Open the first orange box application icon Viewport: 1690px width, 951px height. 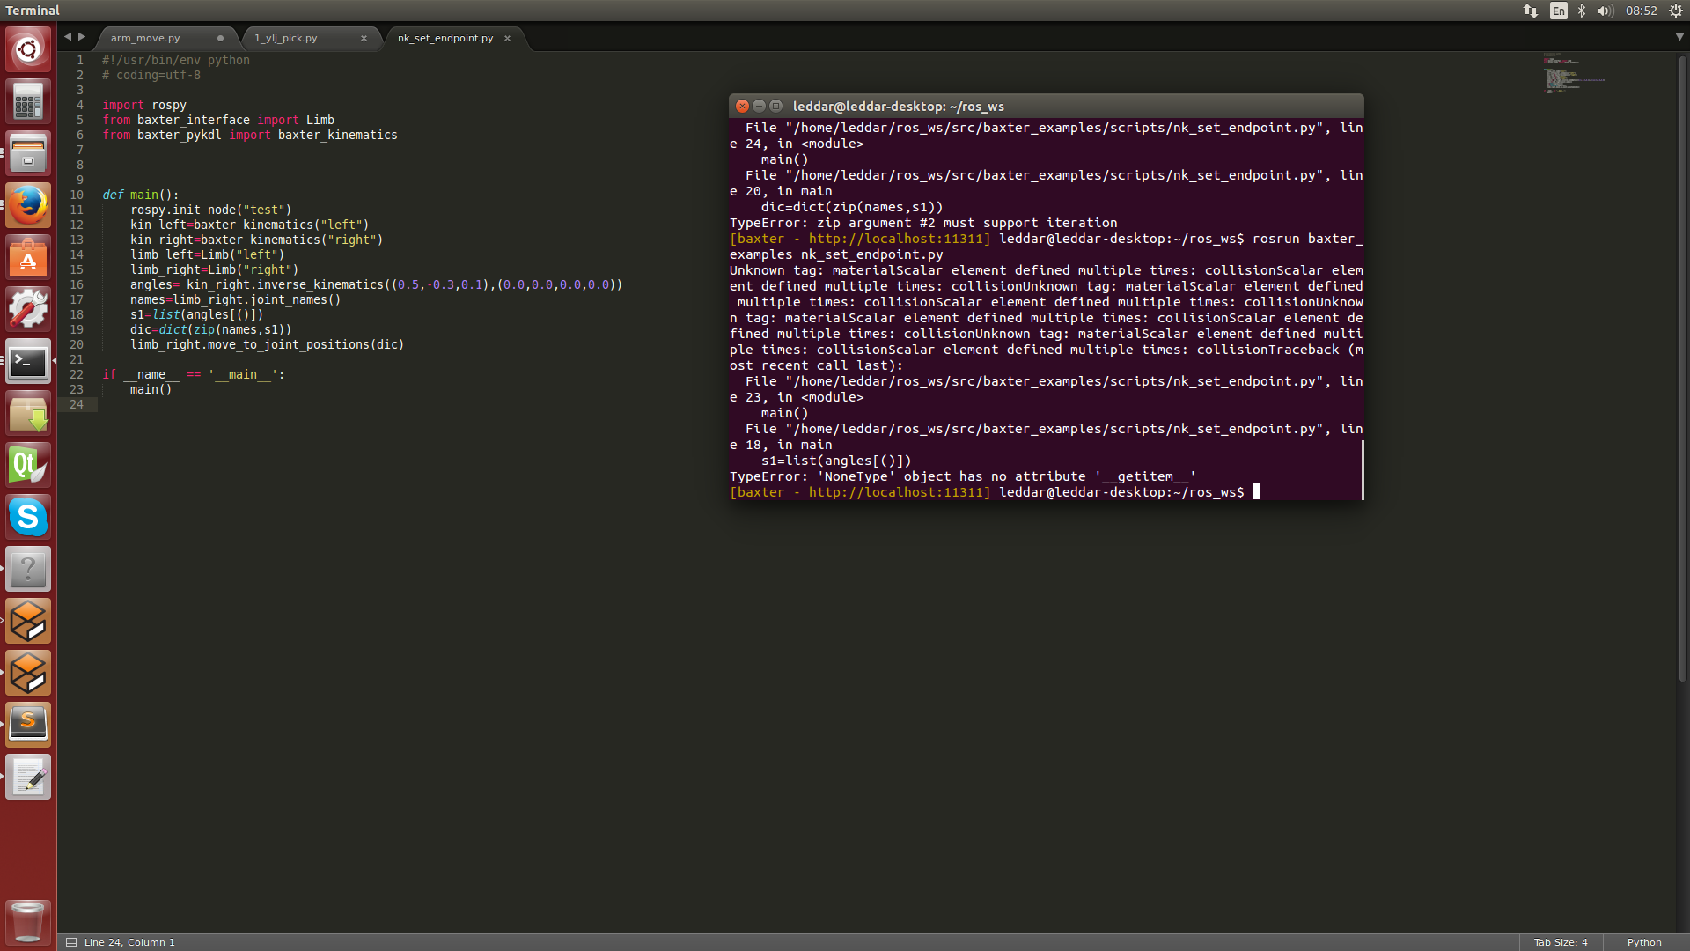(28, 621)
